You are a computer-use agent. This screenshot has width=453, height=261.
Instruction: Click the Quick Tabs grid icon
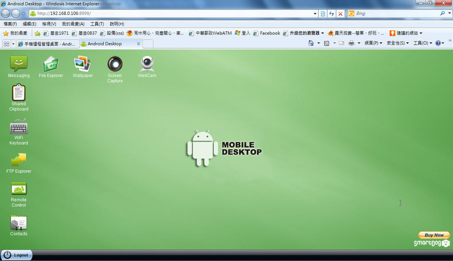click(6, 44)
